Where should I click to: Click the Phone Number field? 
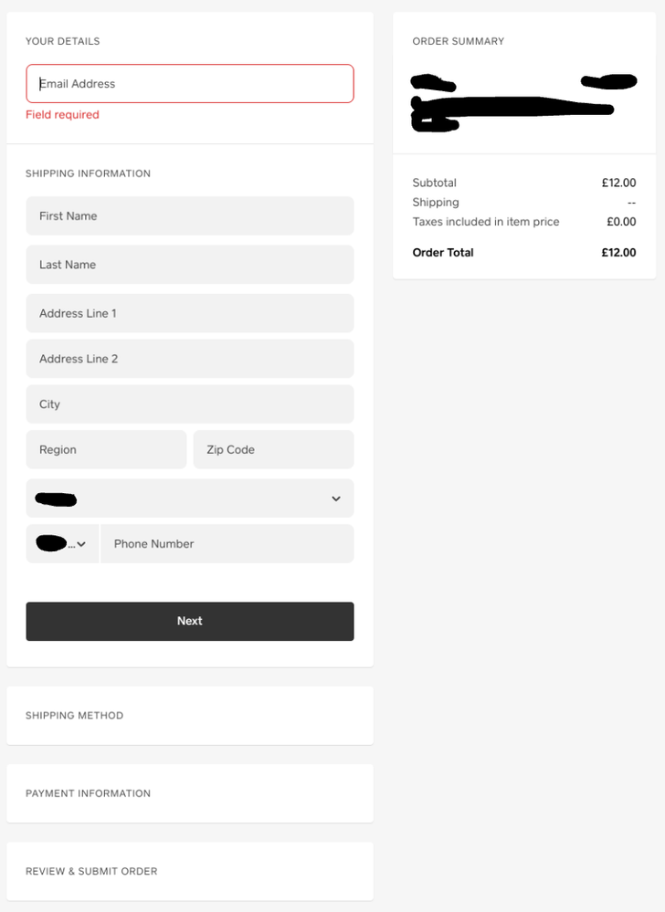click(227, 544)
